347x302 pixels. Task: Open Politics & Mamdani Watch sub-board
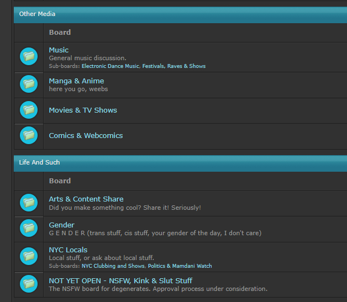(181, 266)
